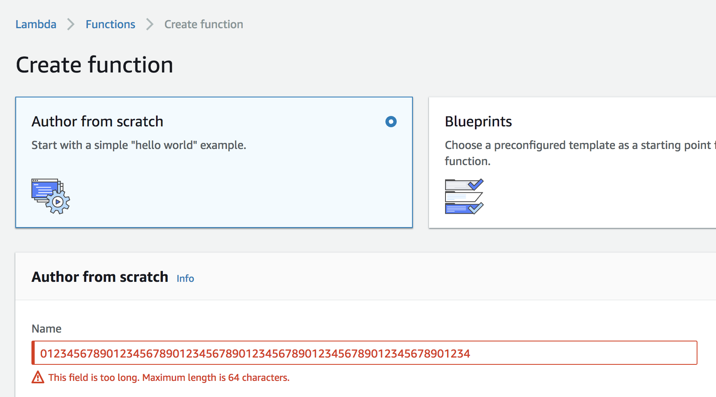The width and height of the screenshot is (716, 397).
Task: Collapse the Name field section
Action: [46, 329]
